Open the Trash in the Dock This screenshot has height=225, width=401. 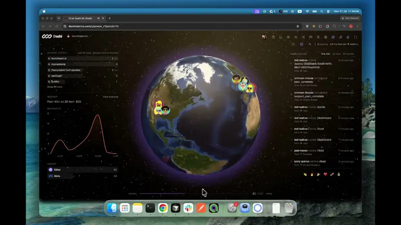coord(289,208)
